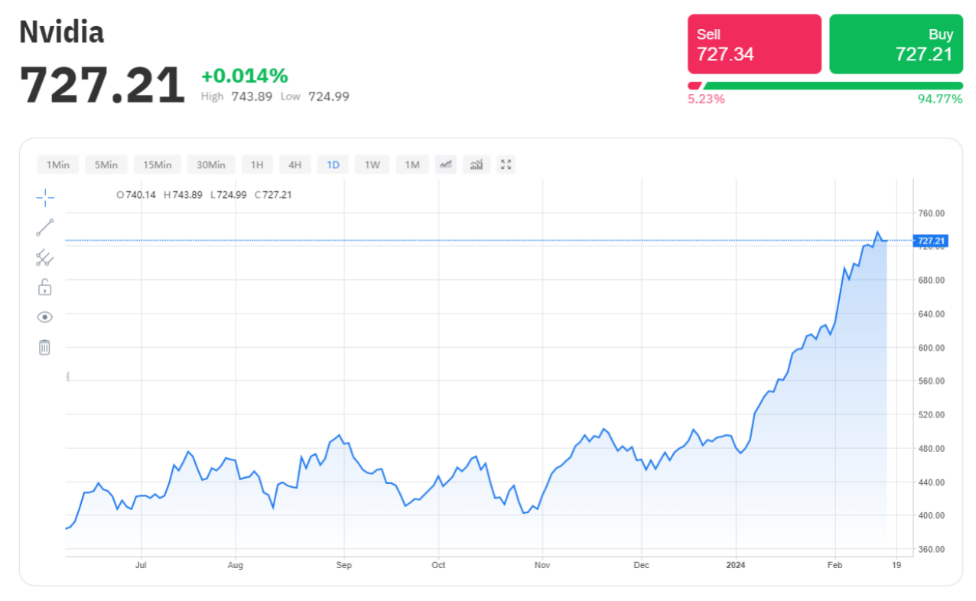Select the 5Min timeframe
The image size is (976, 601).
click(106, 164)
